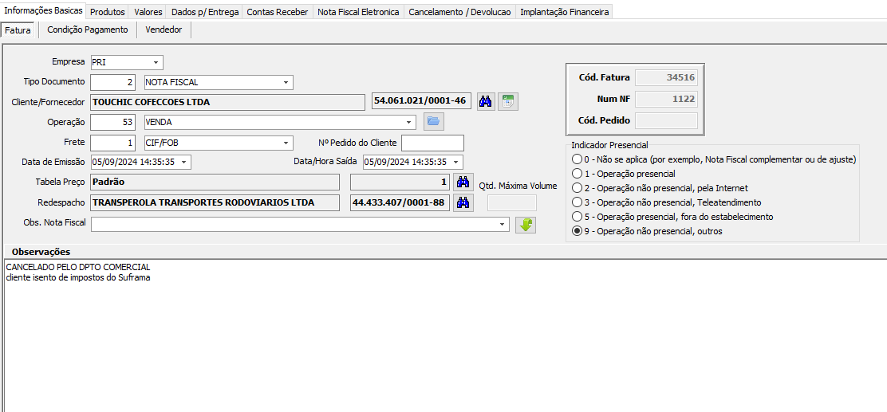Click binoculars search icon for Redespacho
The image size is (887, 412).
[463, 202]
